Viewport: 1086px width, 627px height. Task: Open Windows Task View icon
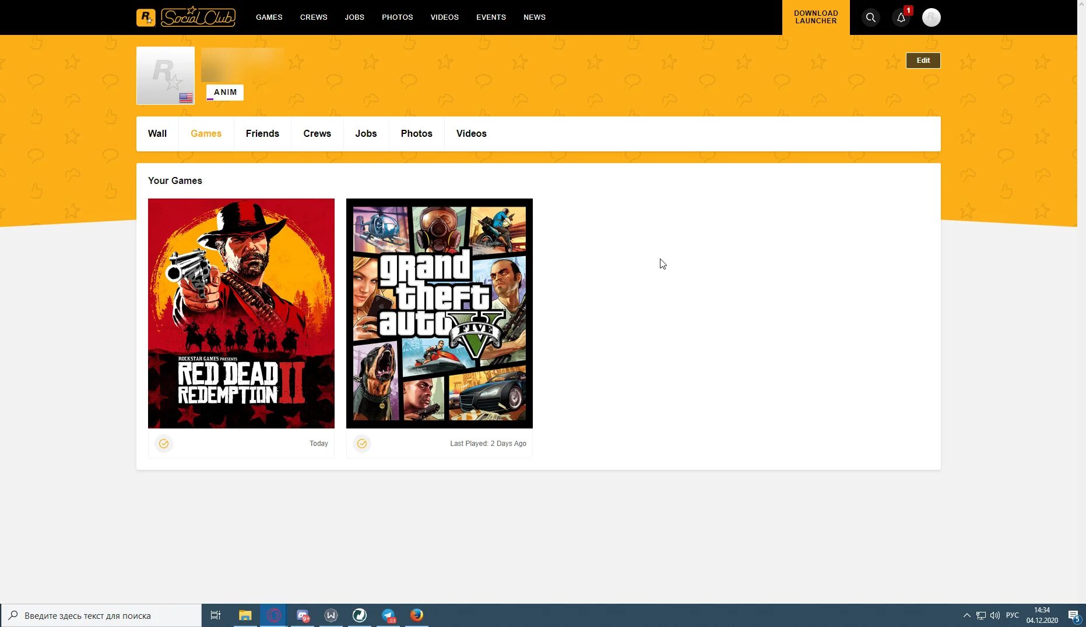(216, 615)
